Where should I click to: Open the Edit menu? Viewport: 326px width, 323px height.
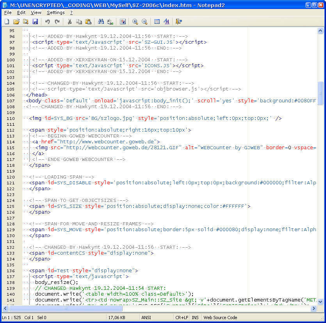tap(21, 12)
